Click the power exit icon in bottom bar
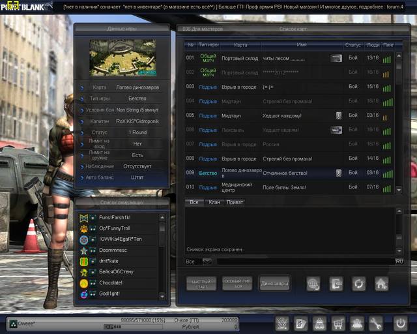The image size is (417, 334). coord(401,324)
